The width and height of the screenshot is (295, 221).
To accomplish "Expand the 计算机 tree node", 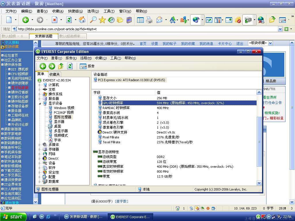I will coord(40,85).
